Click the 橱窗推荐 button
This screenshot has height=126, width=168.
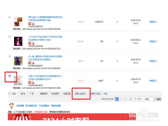(x=44, y=93)
